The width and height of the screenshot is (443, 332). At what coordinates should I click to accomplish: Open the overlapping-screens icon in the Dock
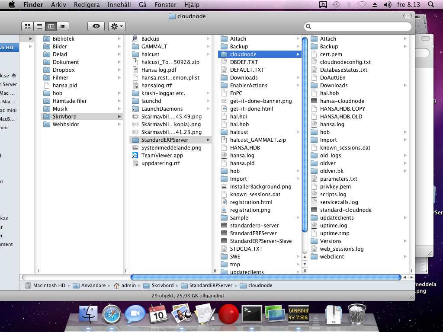click(x=275, y=314)
